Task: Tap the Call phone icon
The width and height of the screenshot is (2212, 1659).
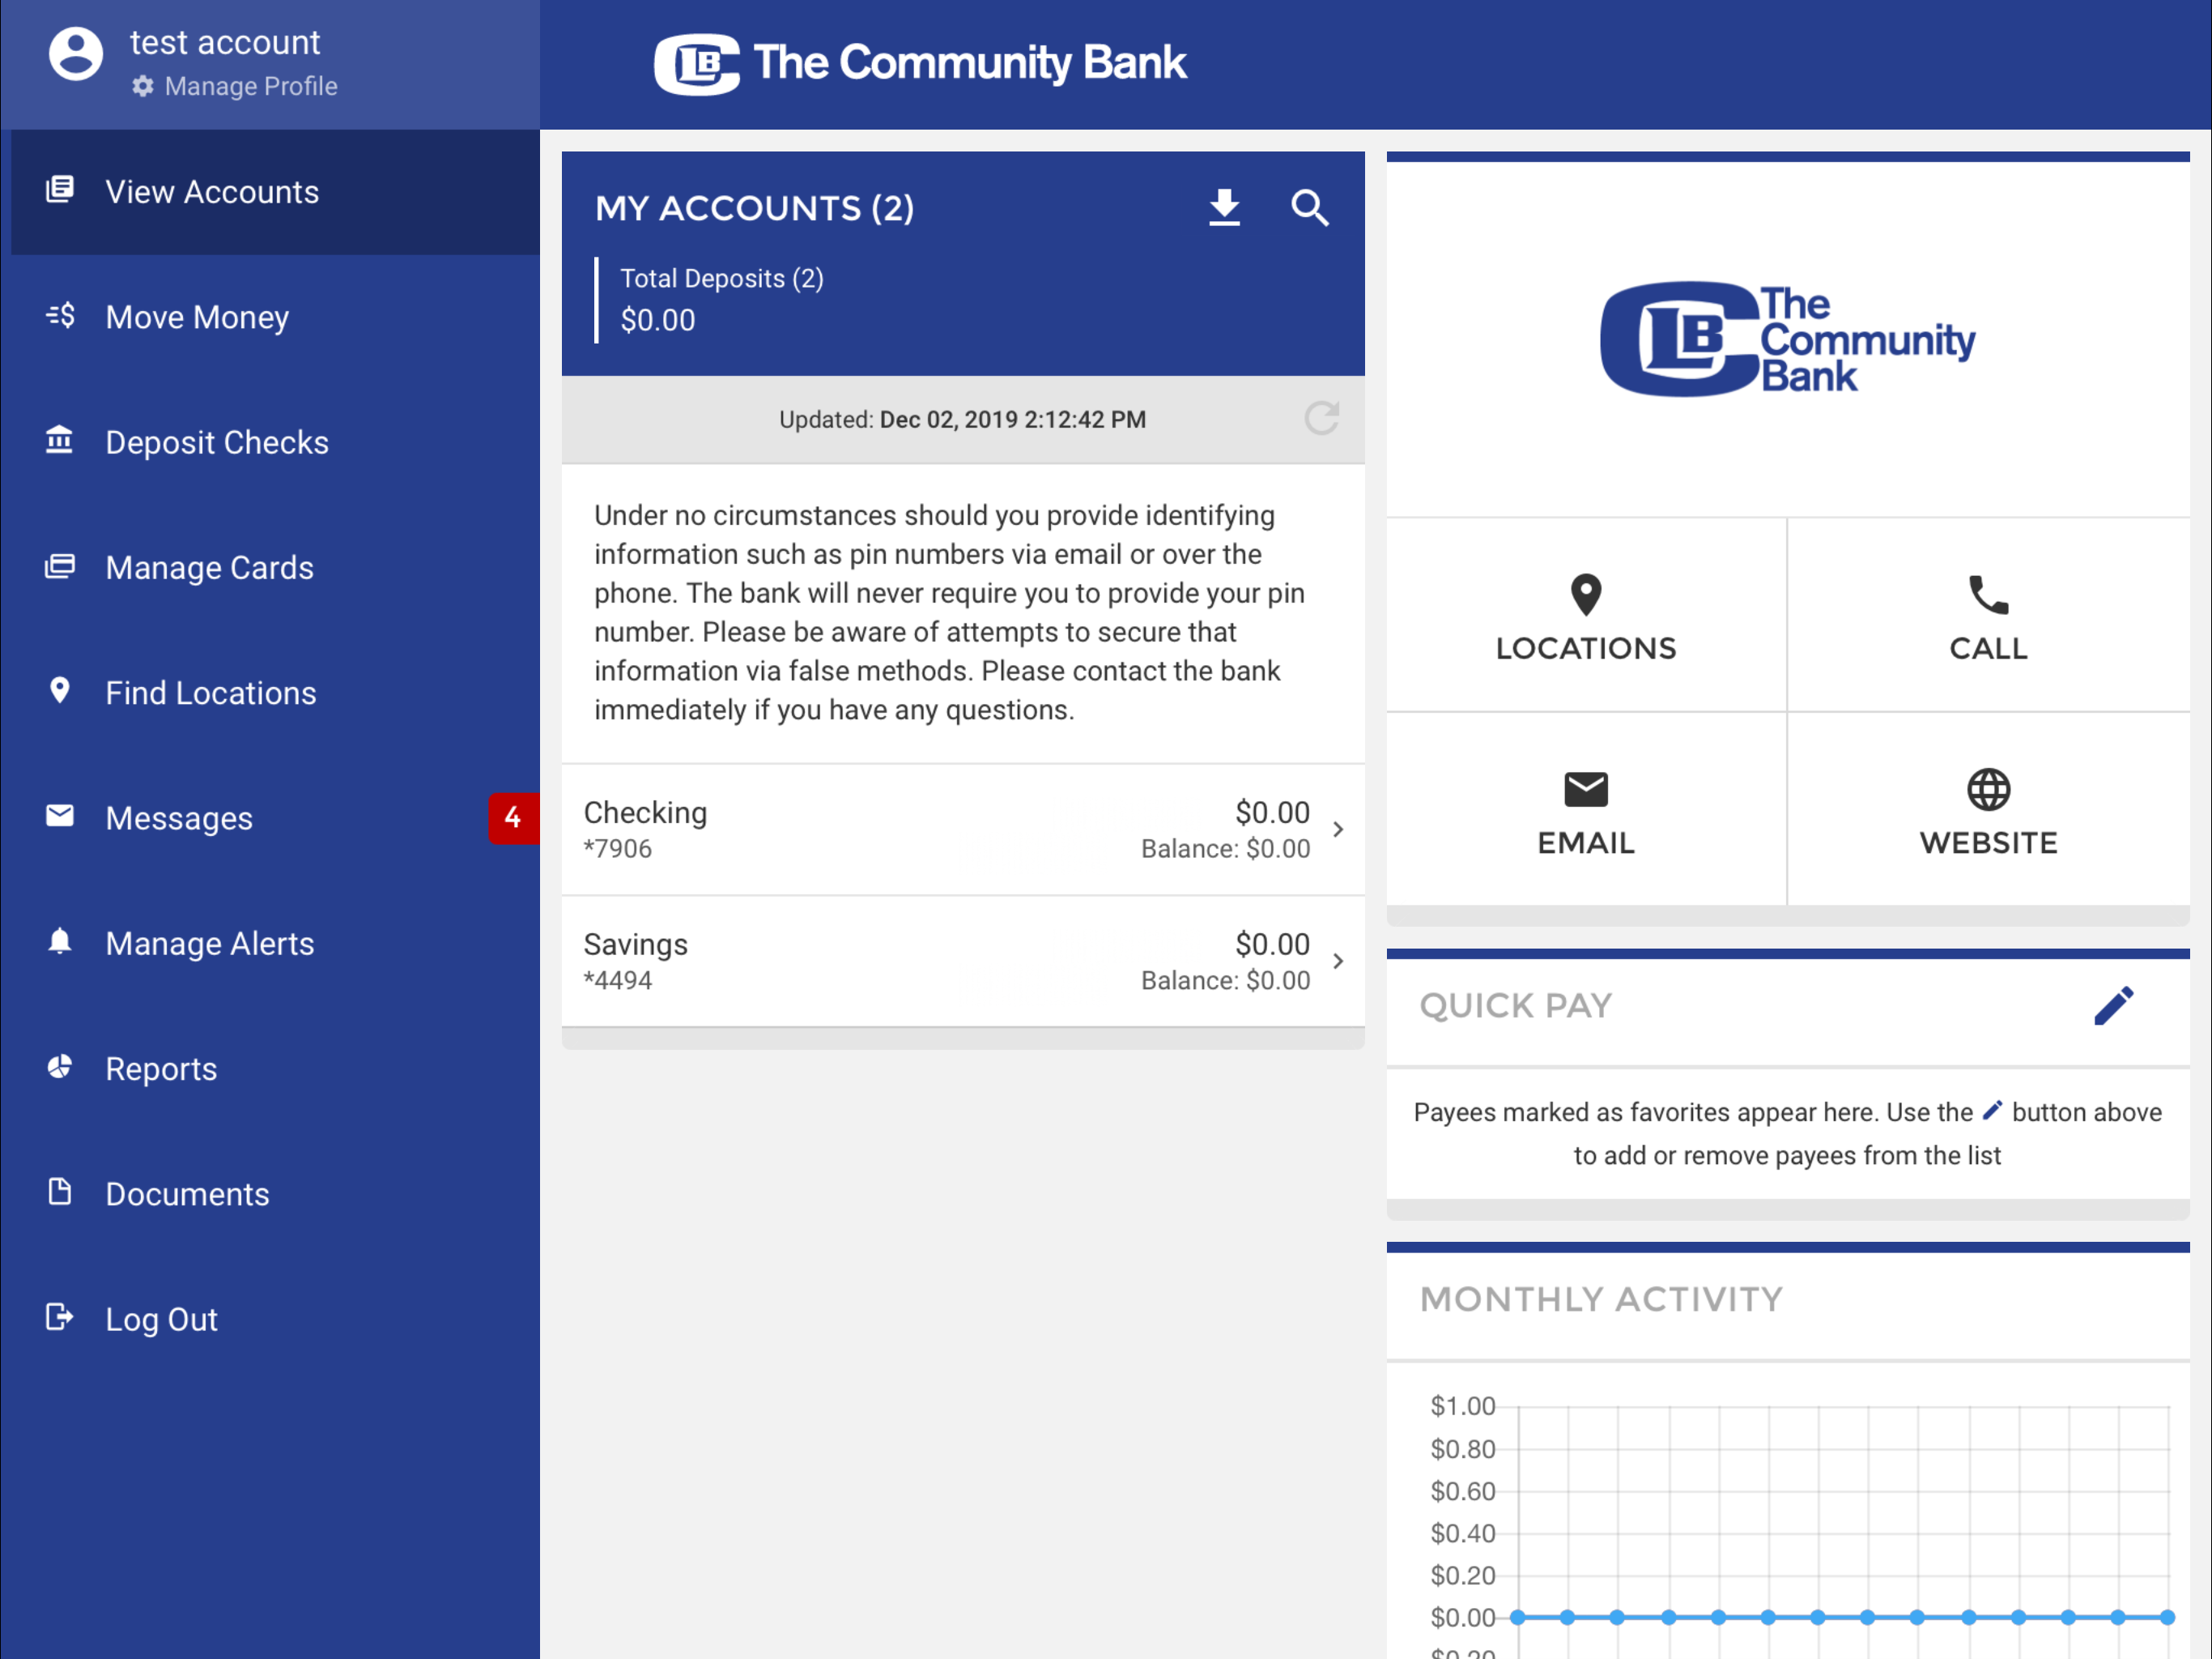Action: (1987, 595)
